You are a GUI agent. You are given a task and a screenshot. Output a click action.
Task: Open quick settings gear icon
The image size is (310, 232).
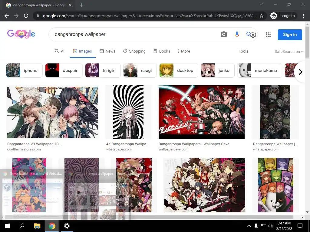[253, 35]
